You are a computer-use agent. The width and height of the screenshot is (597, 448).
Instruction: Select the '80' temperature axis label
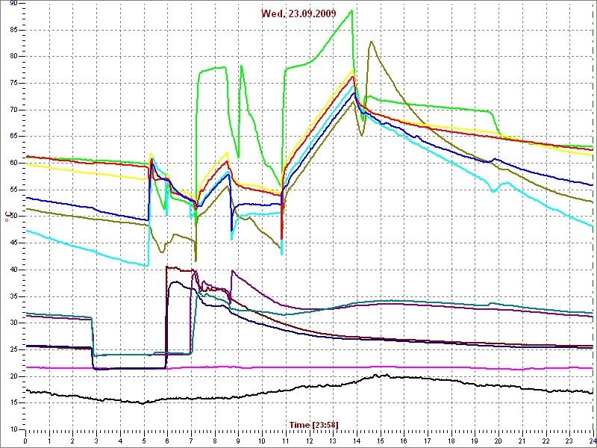(14, 57)
